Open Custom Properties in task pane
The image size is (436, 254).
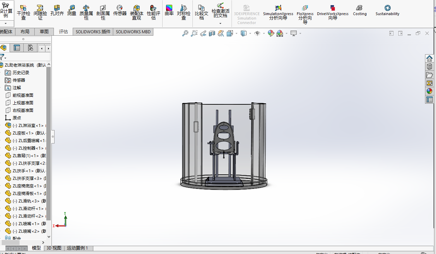(429, 100)
